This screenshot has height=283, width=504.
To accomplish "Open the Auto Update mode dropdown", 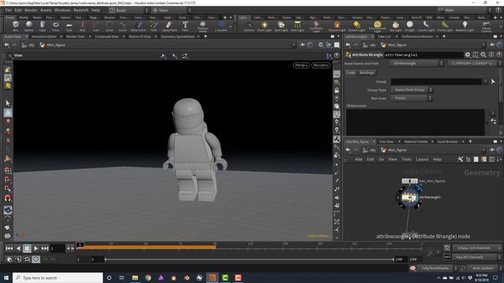I will pos(485,268).
